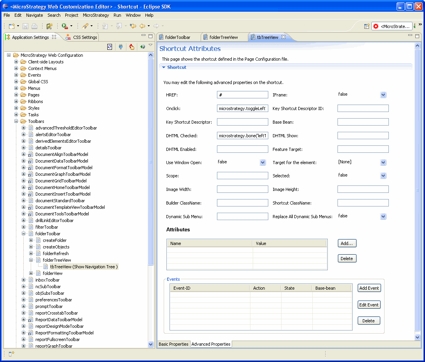Viewport: 425px width, 362px height.
Task: Click the new package icon in toolbar
Action: (49, 26)
